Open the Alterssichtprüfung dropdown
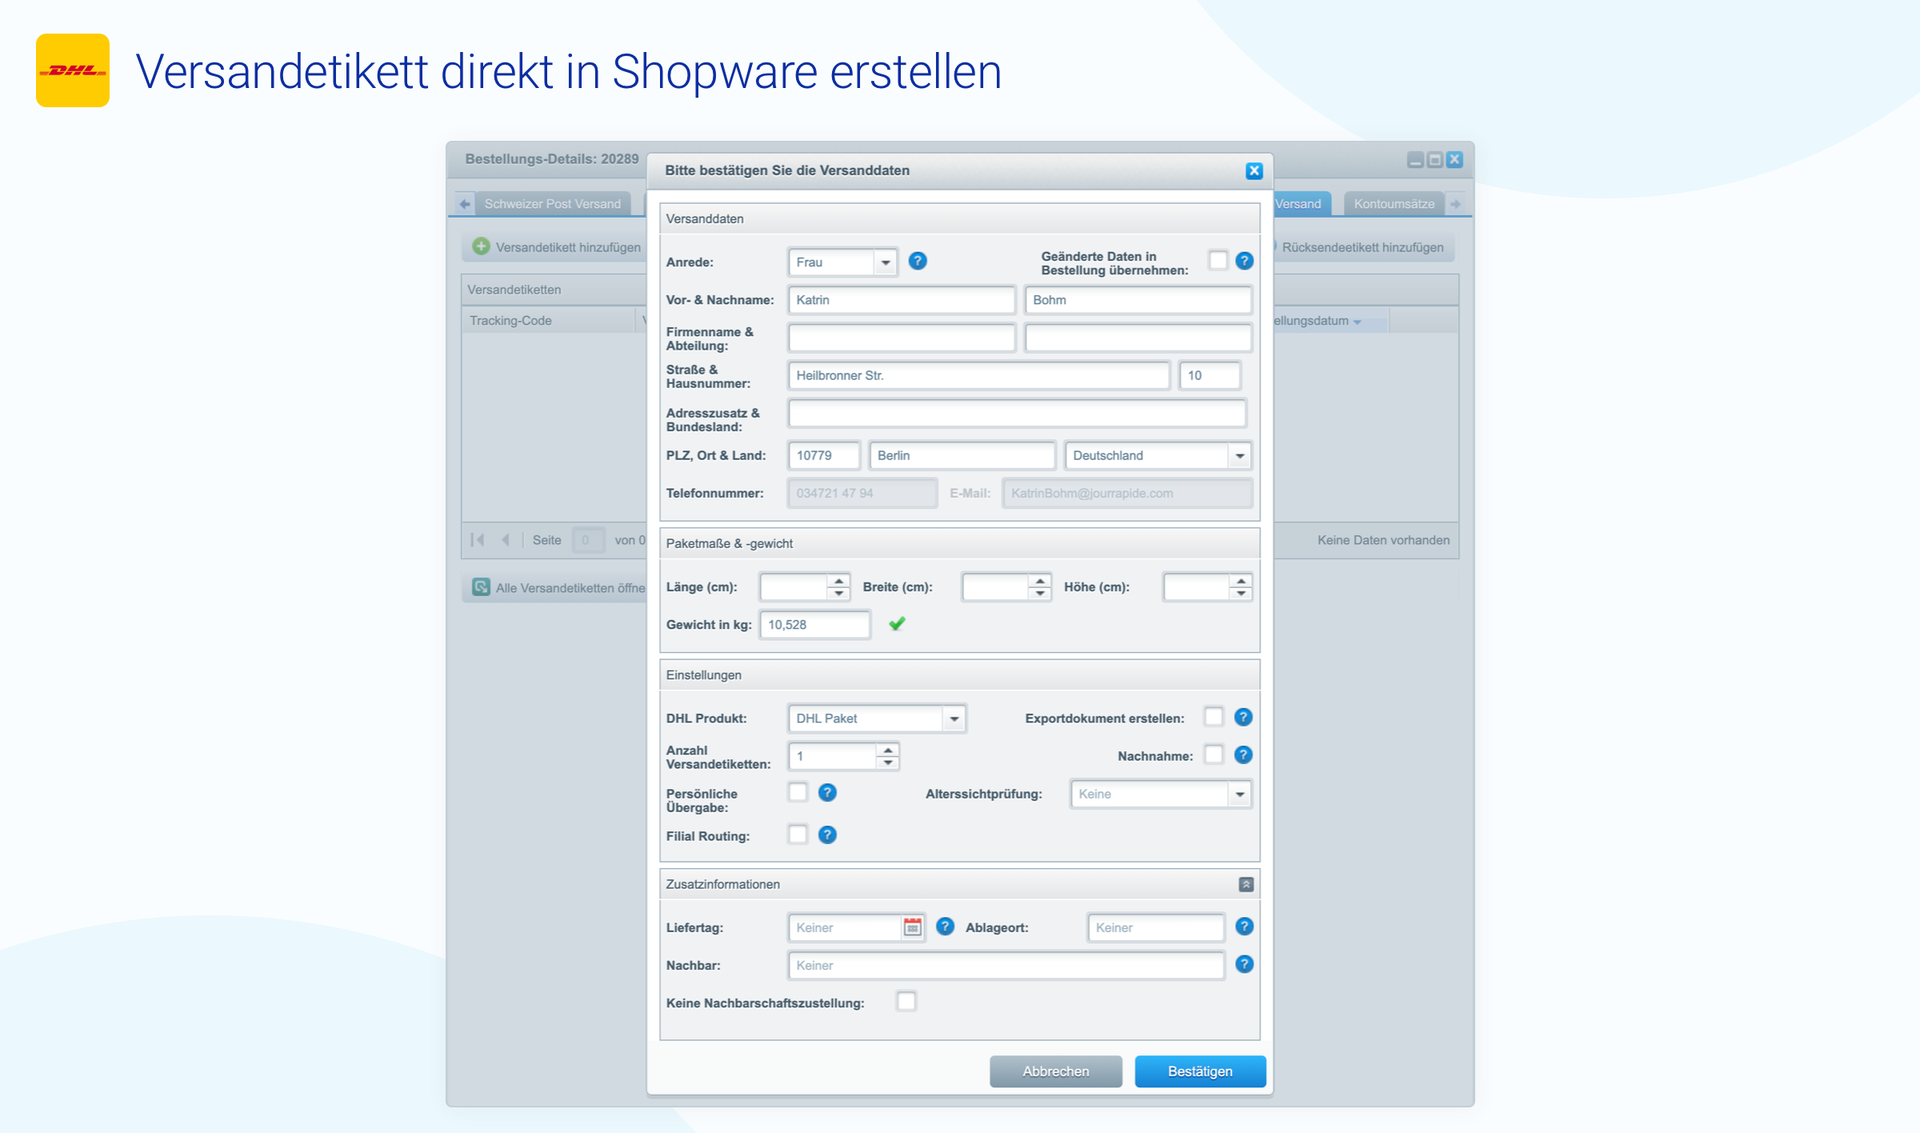1920x1133 pixels. [x=1239, y=794]
